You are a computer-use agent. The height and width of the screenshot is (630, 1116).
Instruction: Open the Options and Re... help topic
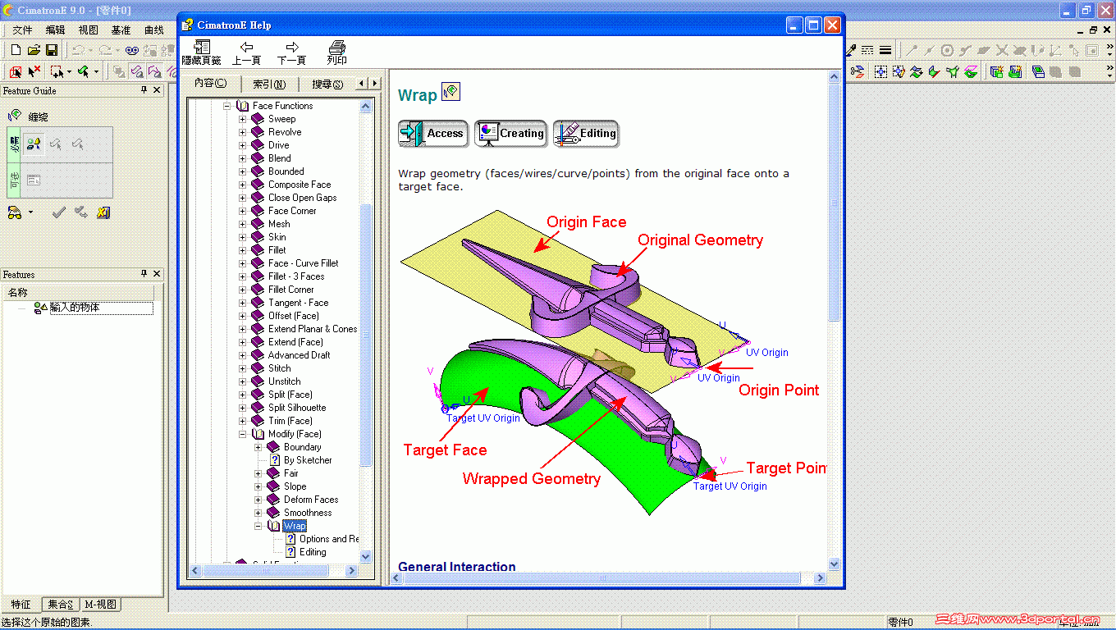tap(329, 539)
